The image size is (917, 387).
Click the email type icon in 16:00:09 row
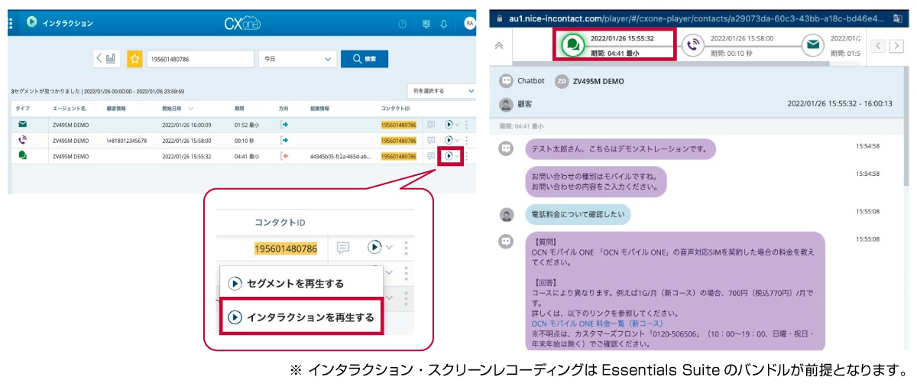[23, 124]
